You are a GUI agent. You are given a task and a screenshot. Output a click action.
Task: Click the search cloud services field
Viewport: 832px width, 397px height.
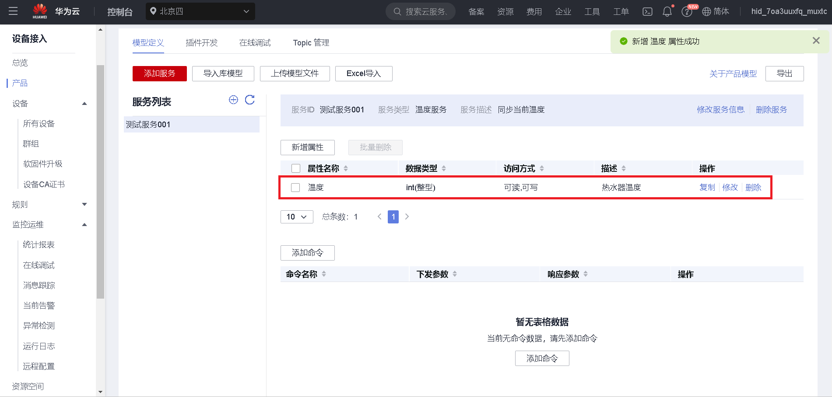(421, 11)
